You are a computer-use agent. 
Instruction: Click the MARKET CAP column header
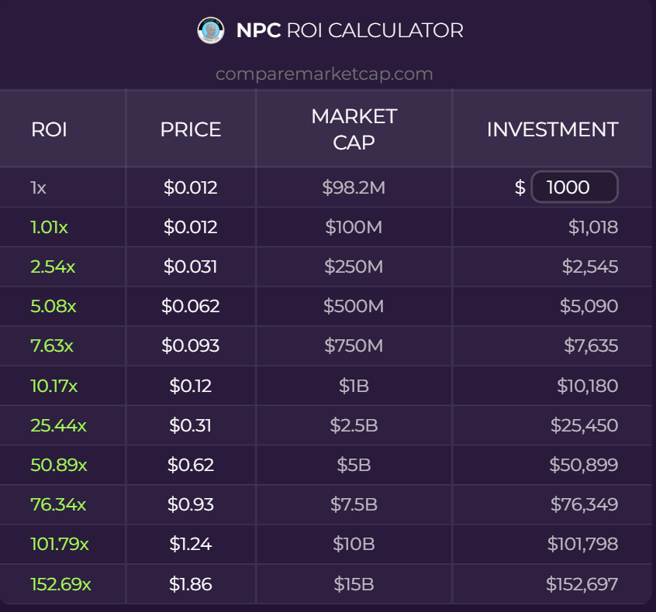(354, 129)
